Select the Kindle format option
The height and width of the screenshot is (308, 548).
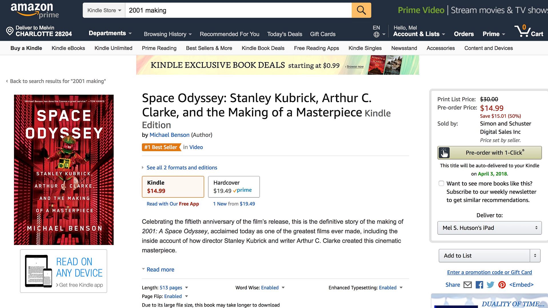173,187
